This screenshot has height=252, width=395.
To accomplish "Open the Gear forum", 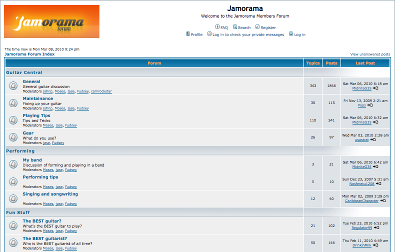I will [x=28, y=133].
